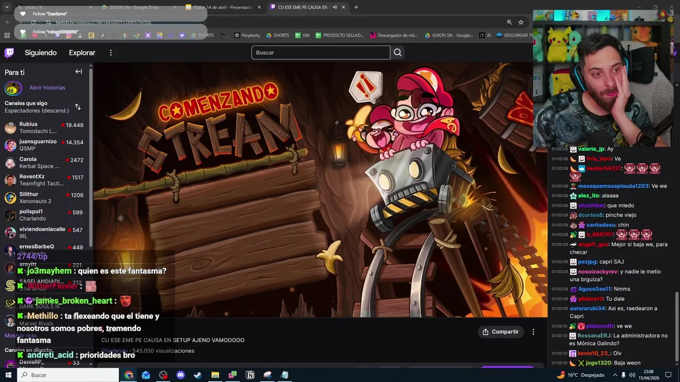Show hidden system tray icons
The image size is (680, 382).
tap(615, 375)
